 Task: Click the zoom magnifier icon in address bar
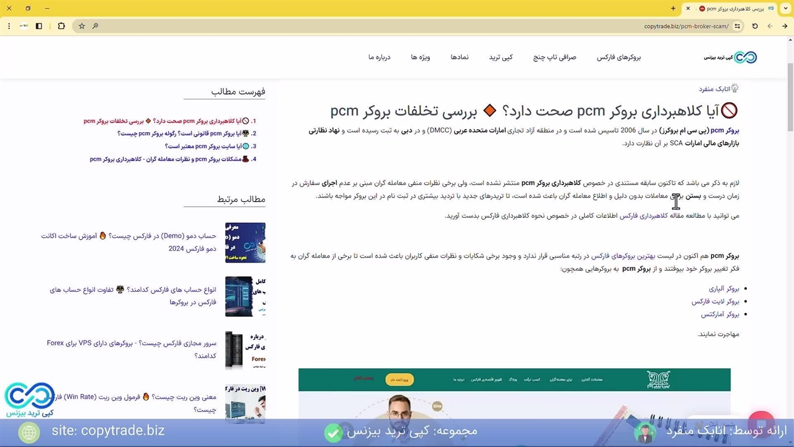coord(95,26)
